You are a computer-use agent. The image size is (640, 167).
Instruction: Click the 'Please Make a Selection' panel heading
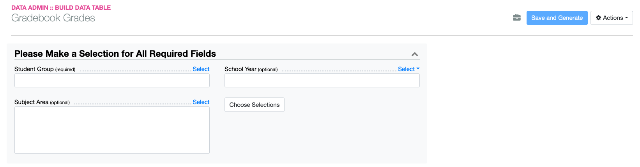click(115, 54)
